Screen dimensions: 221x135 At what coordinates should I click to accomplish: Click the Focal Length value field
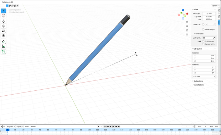[209, 13]
